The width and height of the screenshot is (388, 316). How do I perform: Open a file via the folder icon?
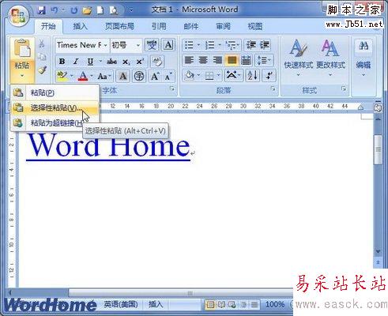(x=87, y=10)
